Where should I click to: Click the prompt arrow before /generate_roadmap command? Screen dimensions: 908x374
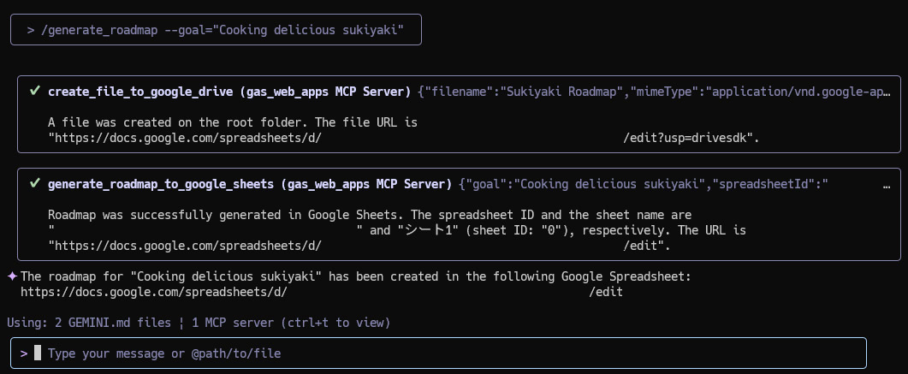(31, 30)
